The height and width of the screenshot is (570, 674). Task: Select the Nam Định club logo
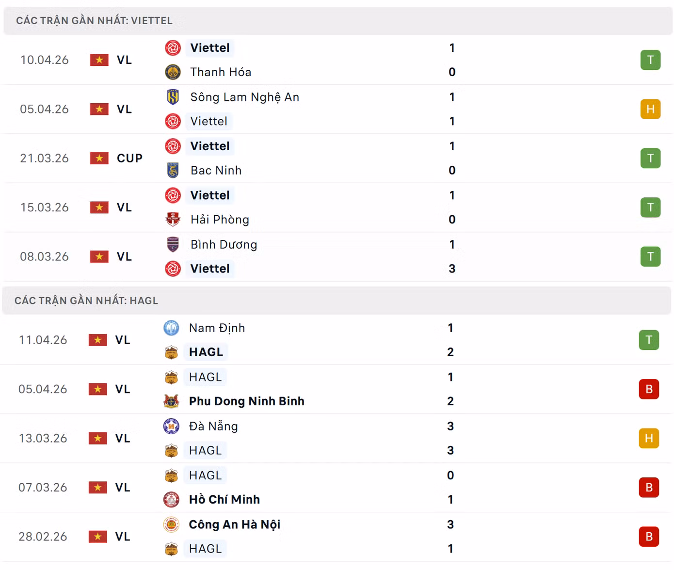tap(171, 328)
